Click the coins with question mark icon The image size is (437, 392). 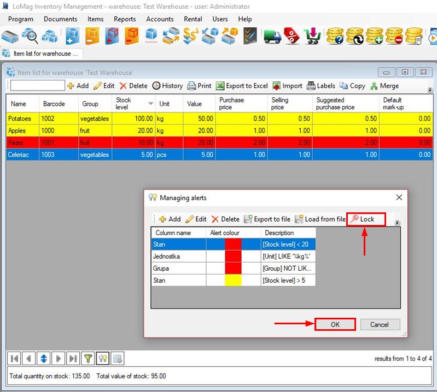tap(335, 36)
